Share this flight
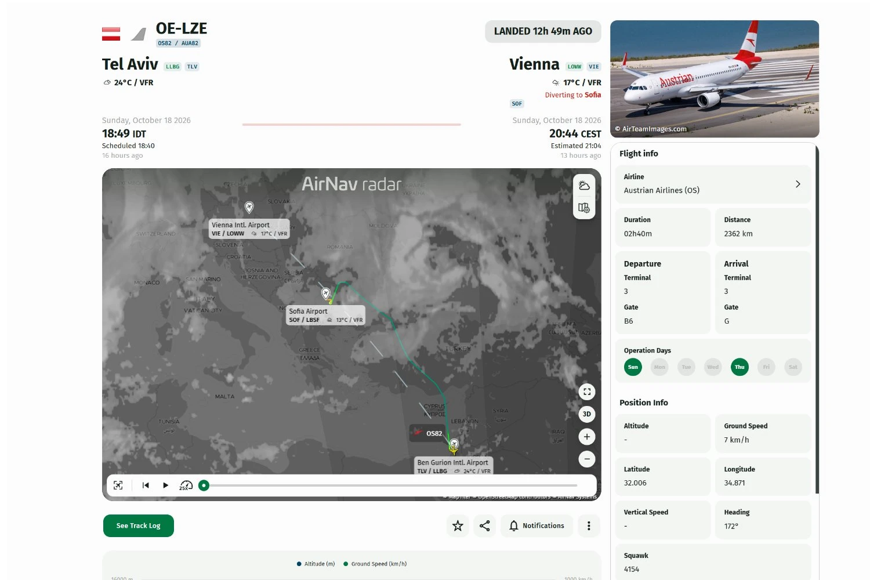 click(x=485, y=525)
